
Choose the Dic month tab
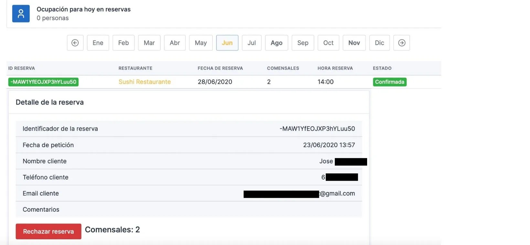pyautogui.click(x=379, y=43)
